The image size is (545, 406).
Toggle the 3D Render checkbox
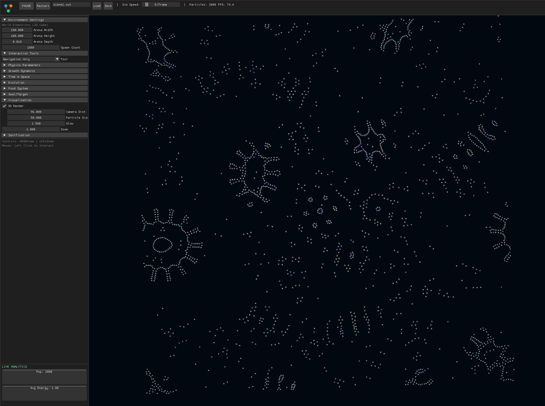point(5,106)
